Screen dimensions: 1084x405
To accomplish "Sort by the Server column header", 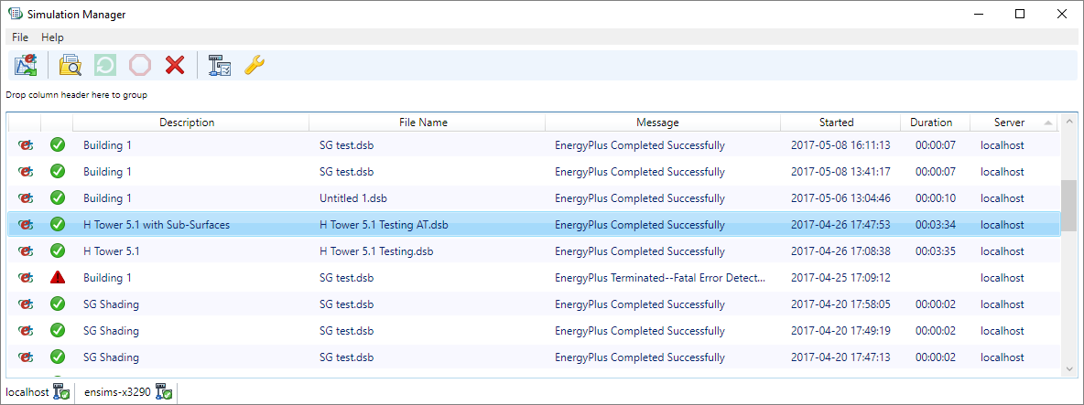I will [x=1009, y=123].
